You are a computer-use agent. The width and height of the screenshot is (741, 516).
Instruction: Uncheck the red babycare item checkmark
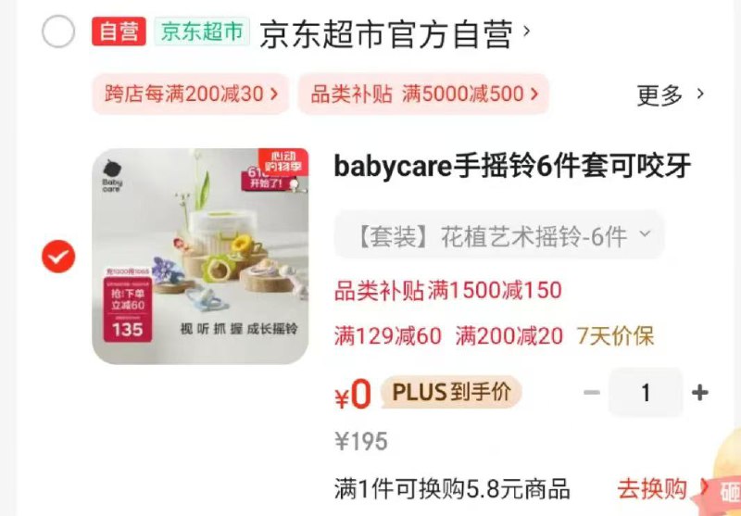(58, 257)
